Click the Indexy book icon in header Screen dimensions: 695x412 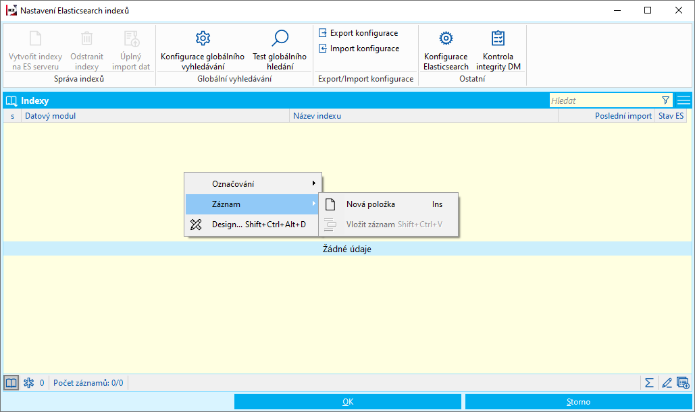coord(11,101)
